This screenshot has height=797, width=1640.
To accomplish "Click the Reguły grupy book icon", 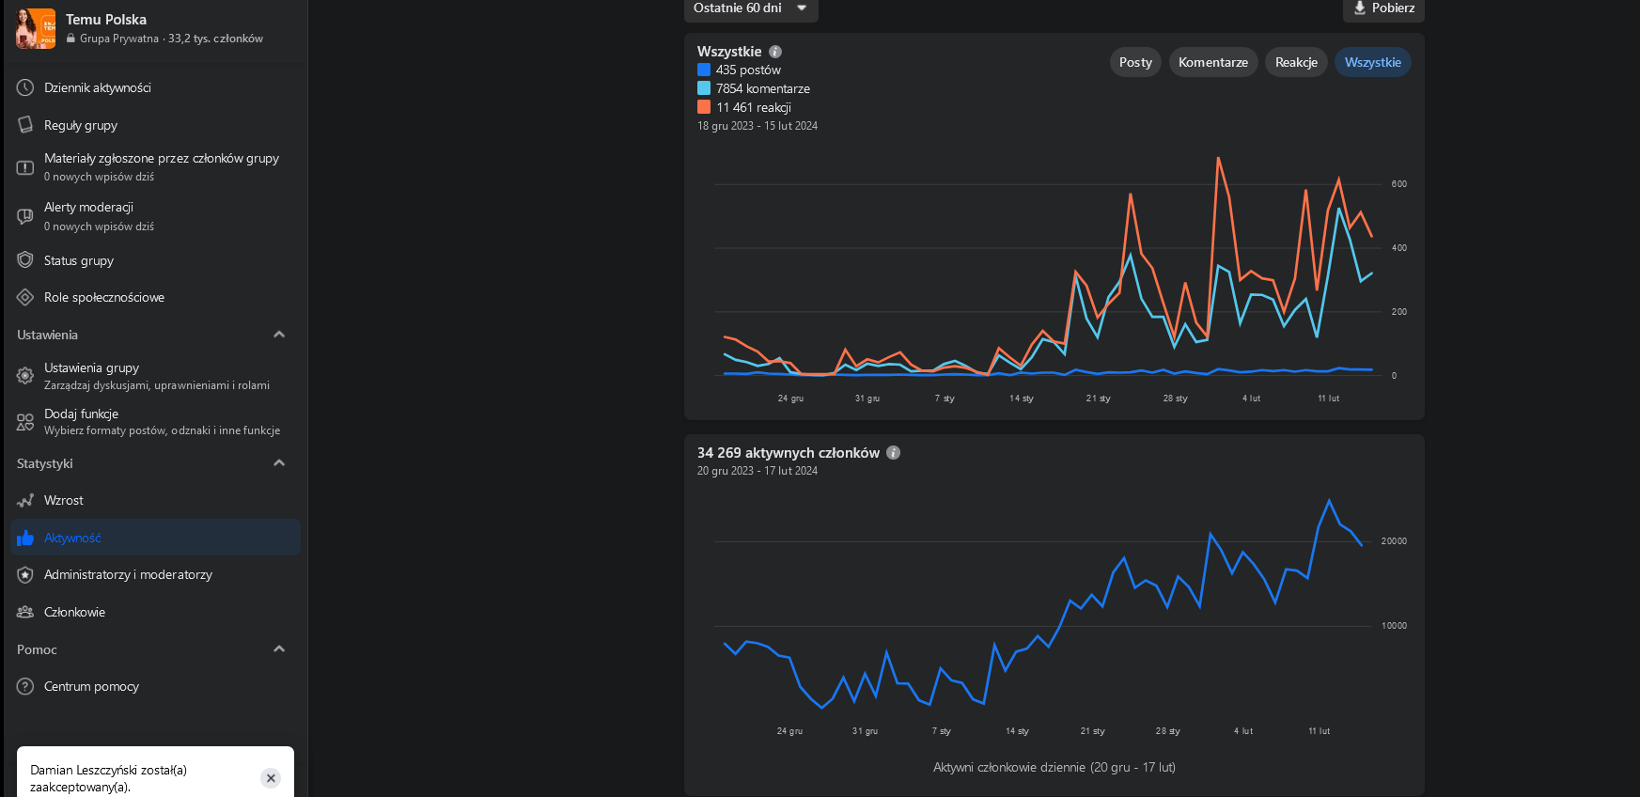I will coord(25,125).
